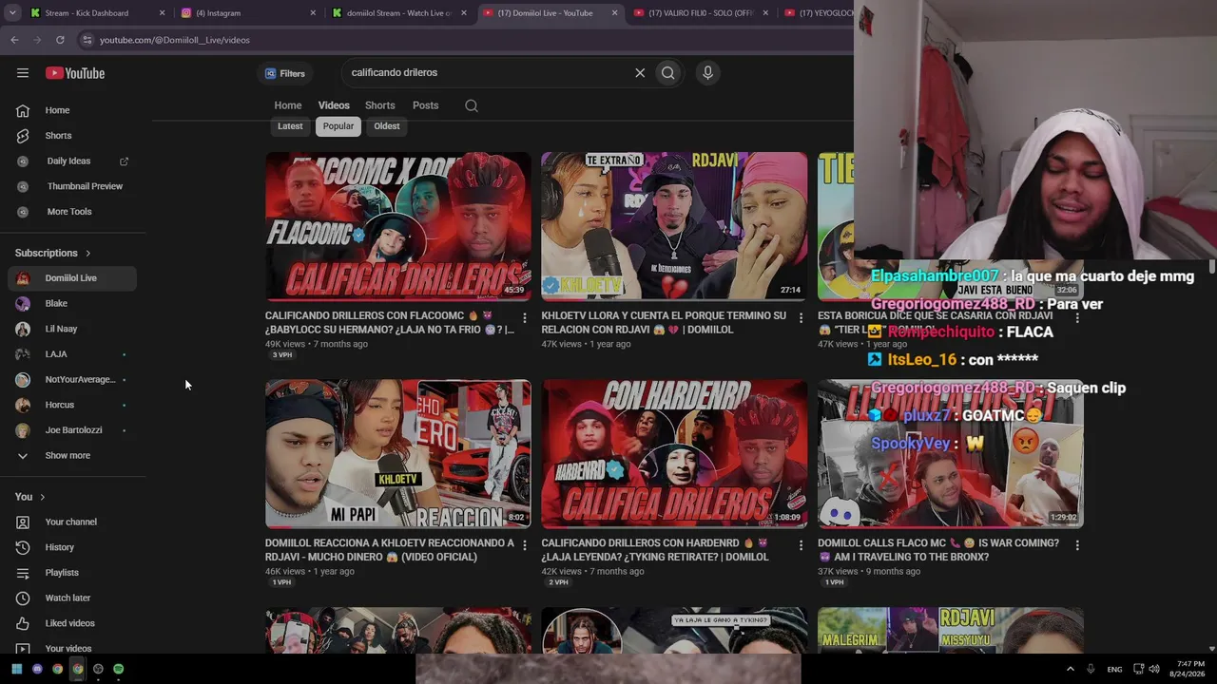The image size is (1217, 684).
Task: Click the magnifier search button
Action: pos(668,73)
